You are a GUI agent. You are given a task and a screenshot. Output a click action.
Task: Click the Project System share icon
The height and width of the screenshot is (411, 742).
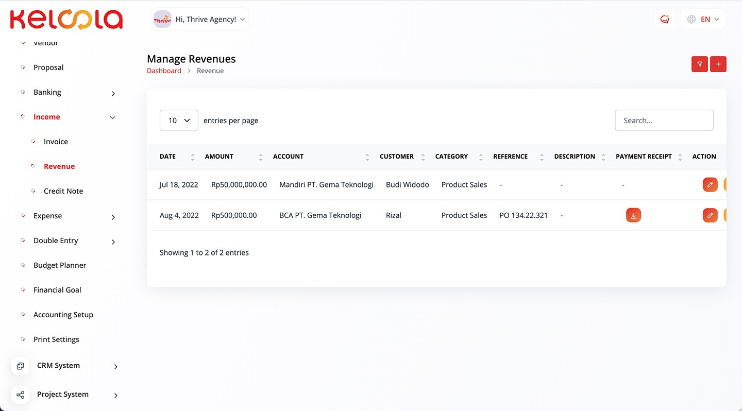point(20,395)
